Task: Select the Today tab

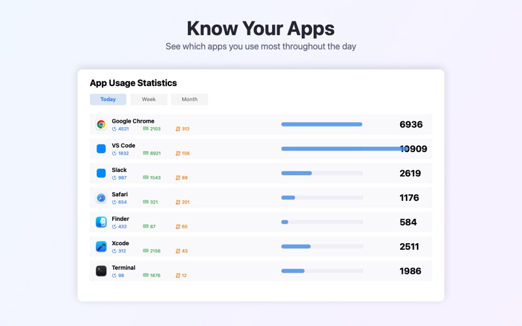Action: coord(108,99)
